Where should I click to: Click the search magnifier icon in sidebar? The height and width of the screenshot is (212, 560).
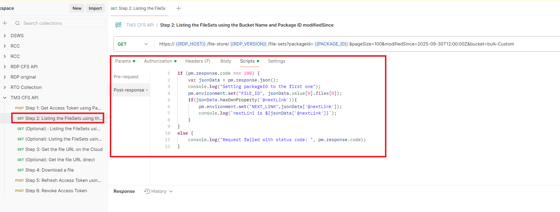pyautogui.click(x=17, y=23)
